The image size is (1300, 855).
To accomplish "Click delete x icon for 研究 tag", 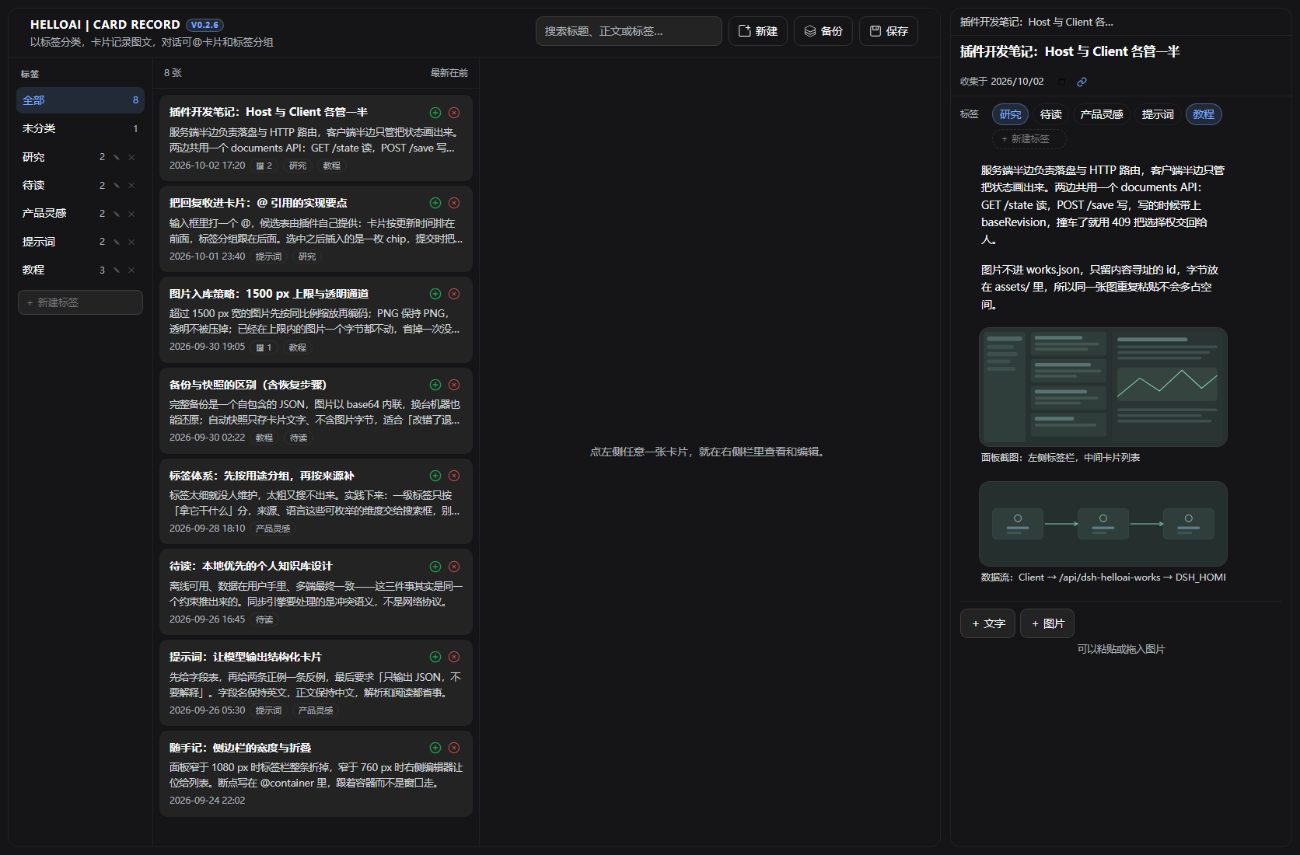I will [x=131, y=157].
